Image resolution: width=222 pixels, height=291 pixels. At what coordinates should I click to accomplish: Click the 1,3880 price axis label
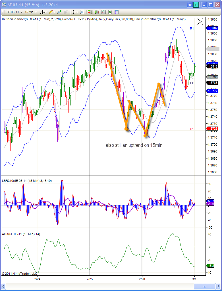[x=213, y=19]
